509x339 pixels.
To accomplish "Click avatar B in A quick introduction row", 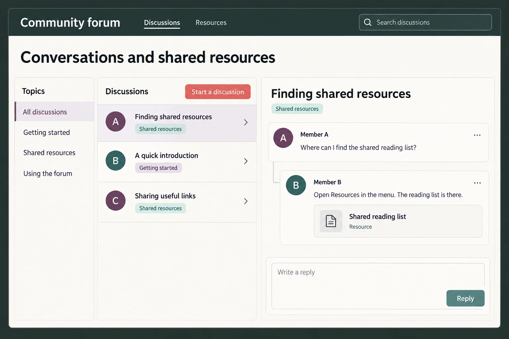I will (115, 161).
